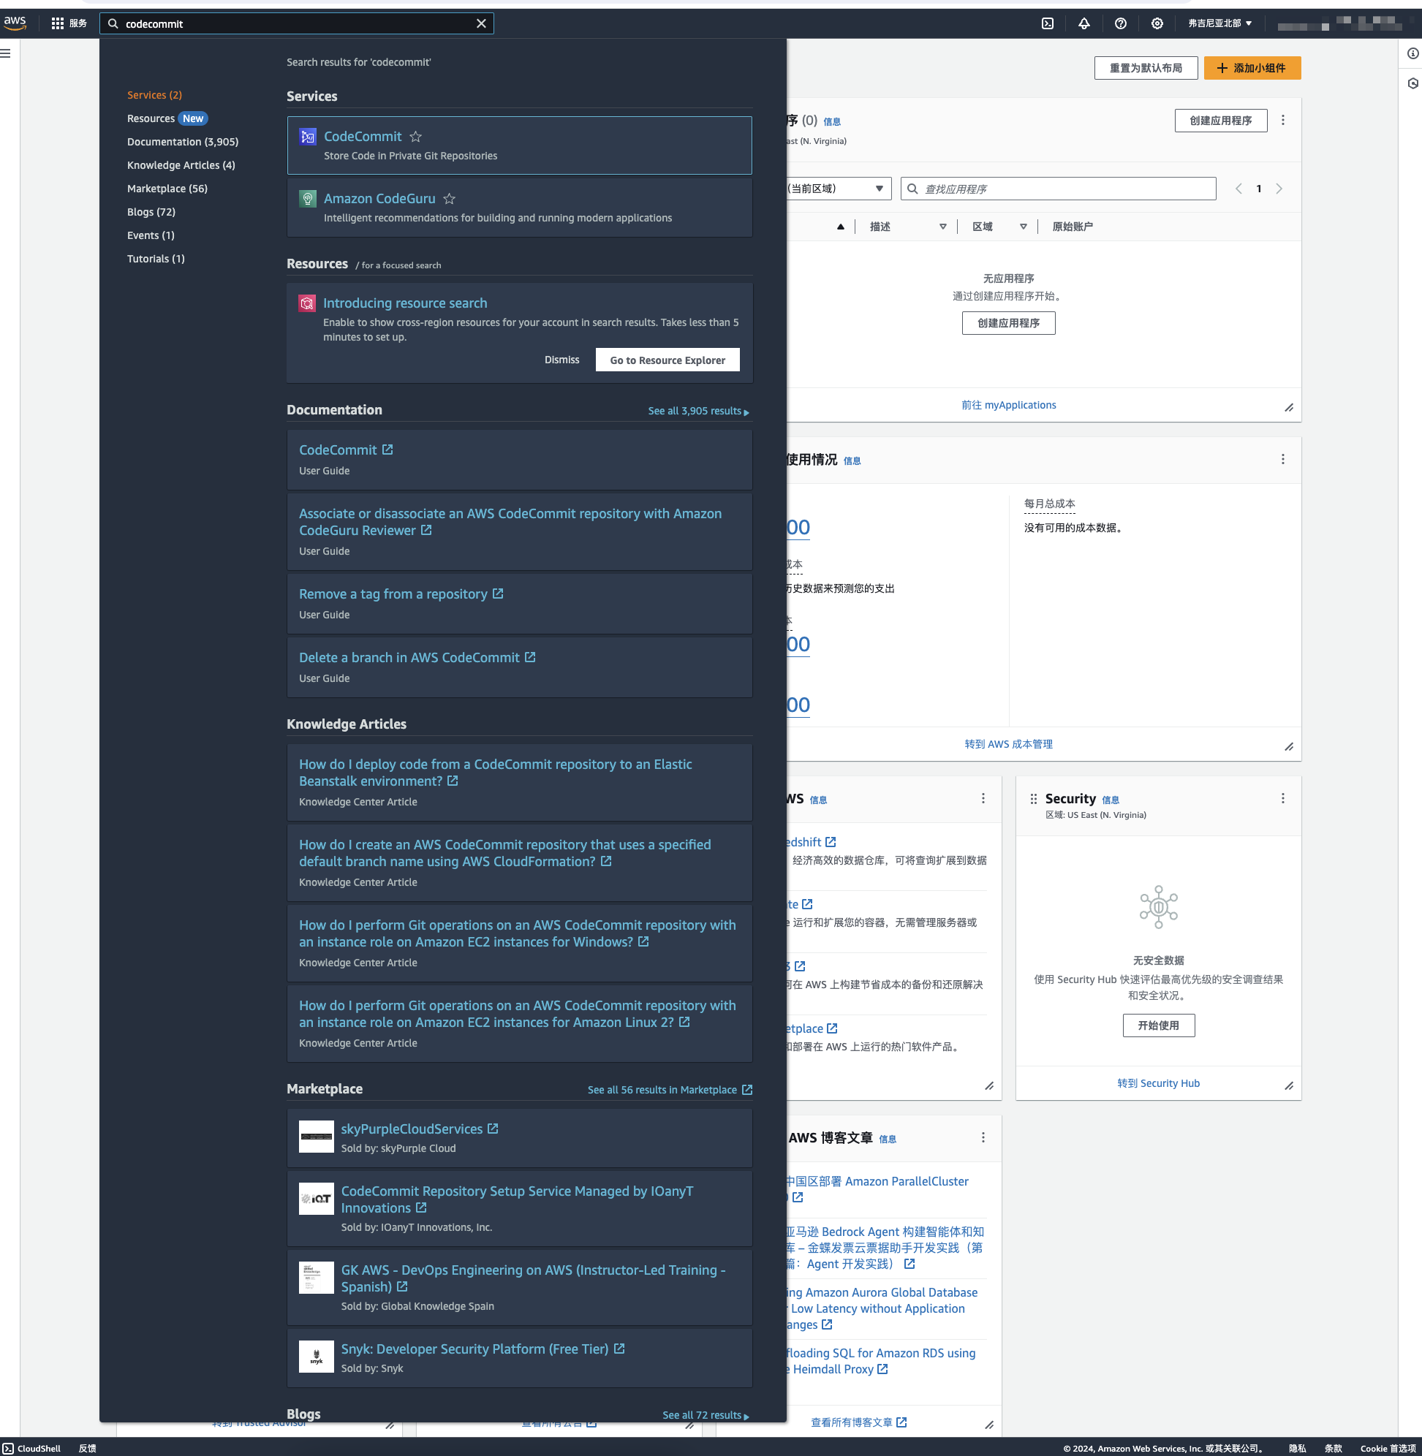Open the help question mark icon
The image size is (1422, 1456).
click(1120, 23)
